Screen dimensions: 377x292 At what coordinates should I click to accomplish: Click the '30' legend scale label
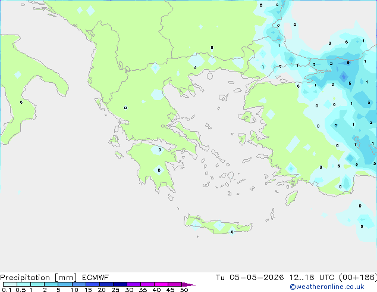[x=129, y=290]
